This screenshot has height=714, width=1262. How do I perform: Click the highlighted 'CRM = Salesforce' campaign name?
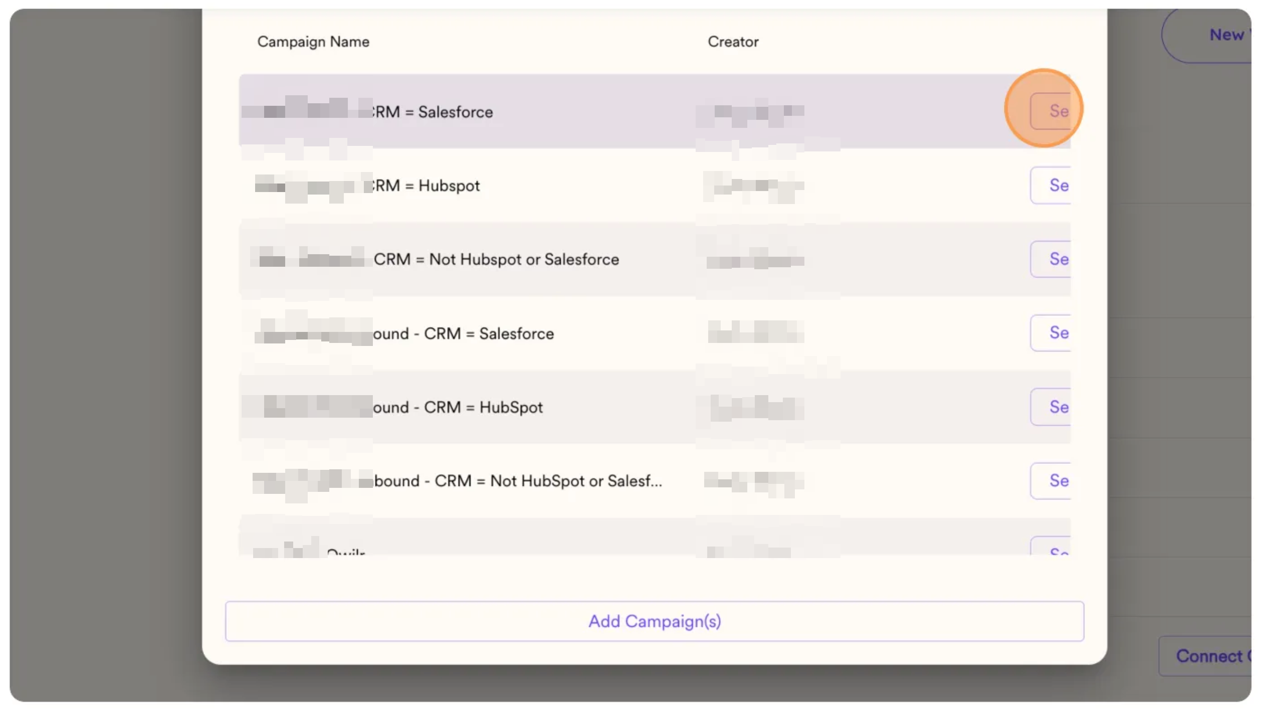(432, 112)
